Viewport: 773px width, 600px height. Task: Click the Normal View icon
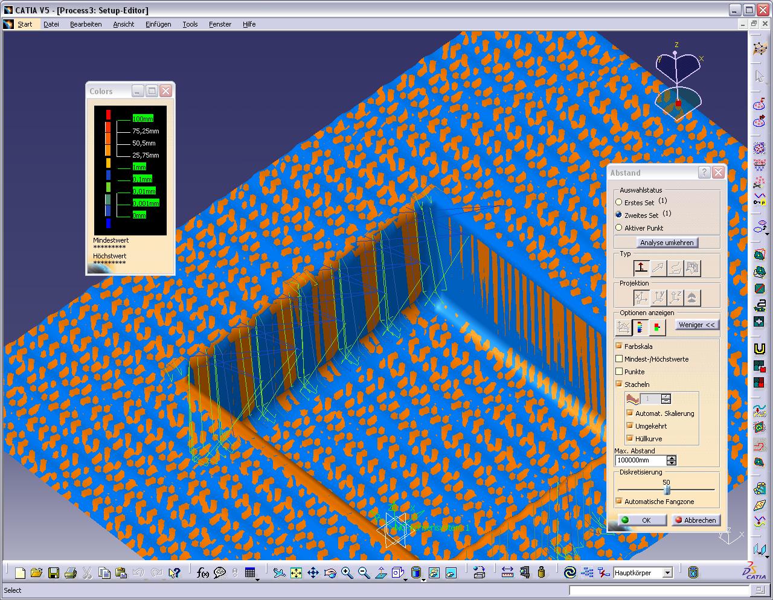click(x=380, y=573)
